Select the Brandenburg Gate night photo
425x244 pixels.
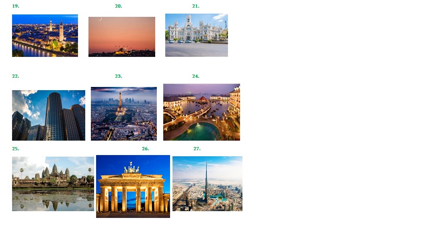click(133, 186)
